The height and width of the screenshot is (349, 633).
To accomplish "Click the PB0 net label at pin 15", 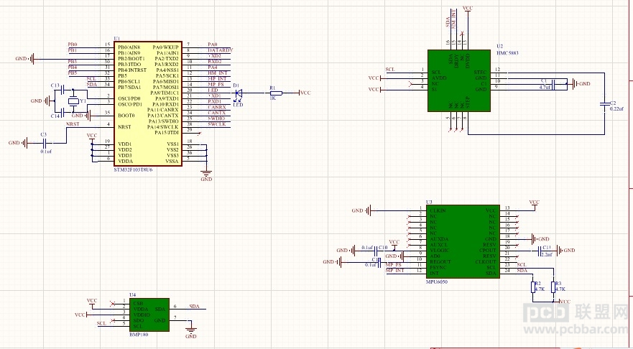I will [73, 45].
